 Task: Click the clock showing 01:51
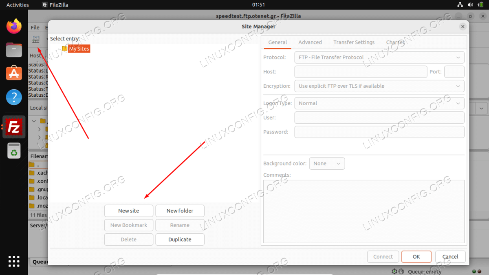[x=259, y=5]
